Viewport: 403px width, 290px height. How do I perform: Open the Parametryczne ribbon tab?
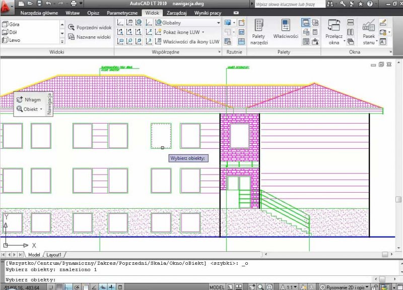pyautogui.click(x=121, y=13)
